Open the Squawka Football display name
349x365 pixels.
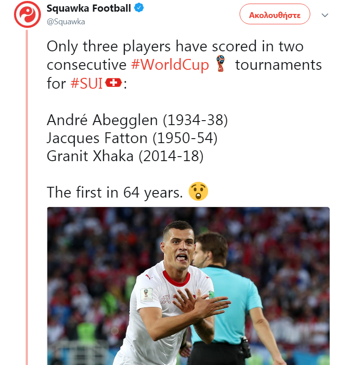tap(89, 8)
